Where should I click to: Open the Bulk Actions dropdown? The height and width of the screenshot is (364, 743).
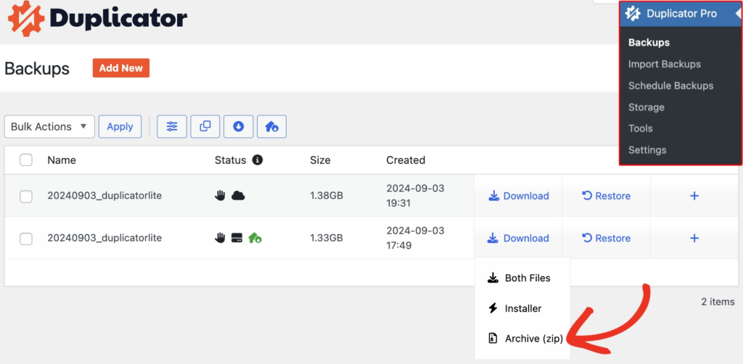pos(49,126)
